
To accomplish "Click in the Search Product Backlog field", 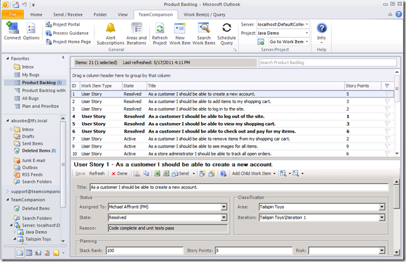I will coord(328,62).
